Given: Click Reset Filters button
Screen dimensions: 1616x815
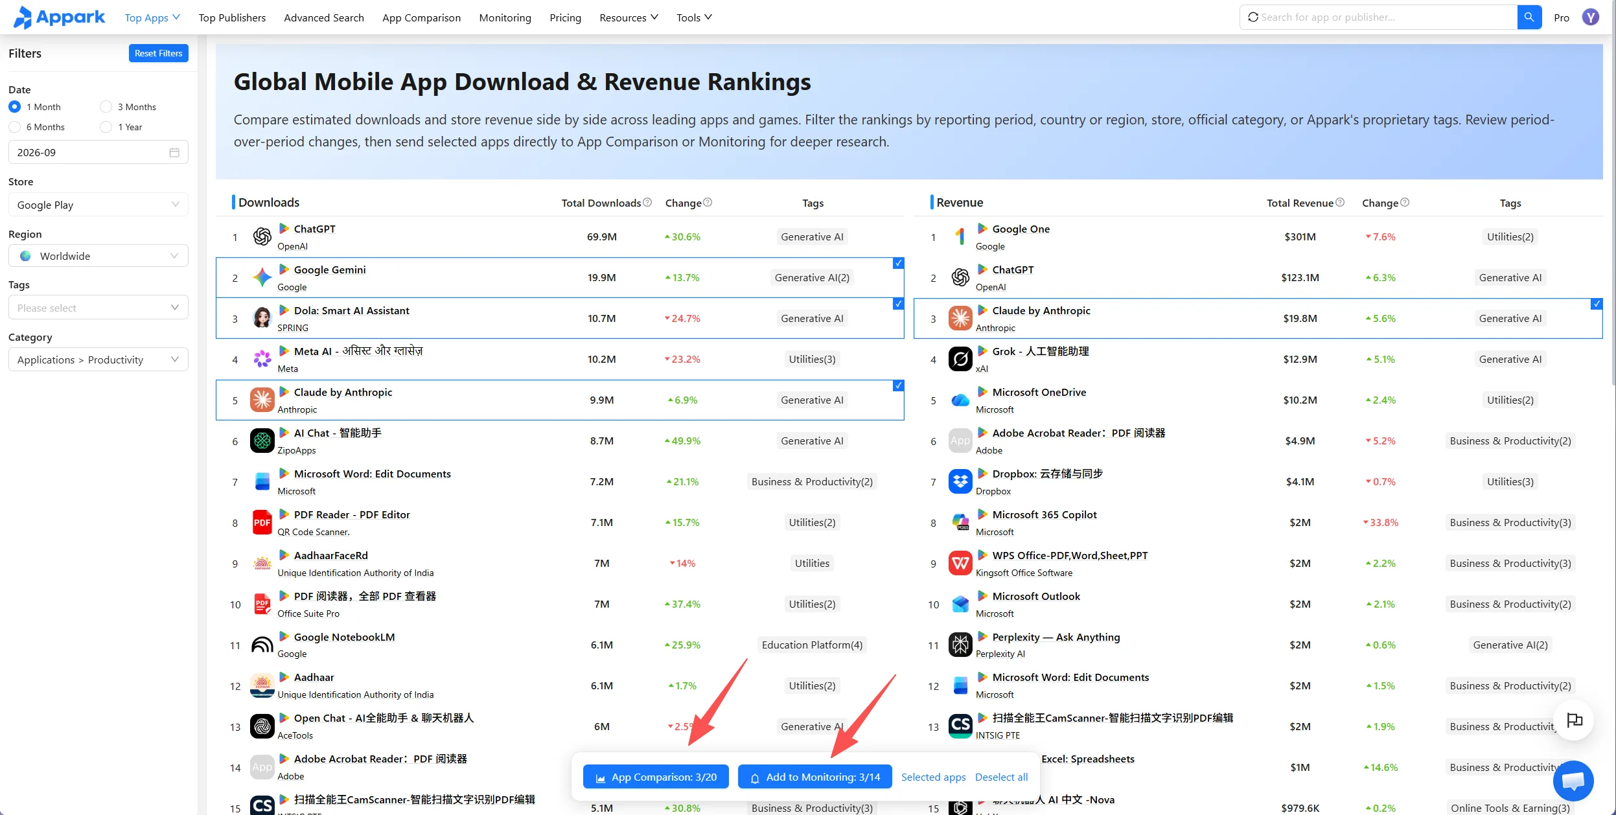Looking at the screenshot, I should click(159, 53).
